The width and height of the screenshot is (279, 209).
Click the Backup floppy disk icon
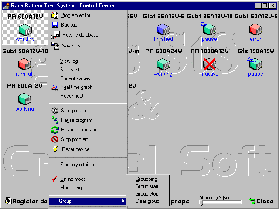54,25
